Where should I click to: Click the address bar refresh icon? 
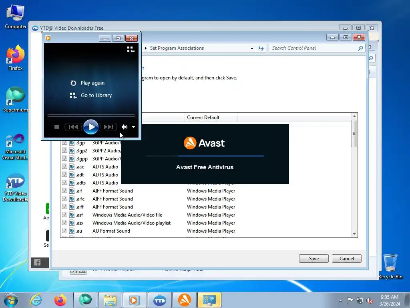pyautogui.click(x=261, y=48)
